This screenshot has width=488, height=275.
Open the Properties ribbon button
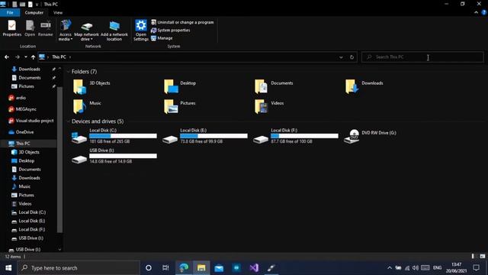[x=12, y=28]
